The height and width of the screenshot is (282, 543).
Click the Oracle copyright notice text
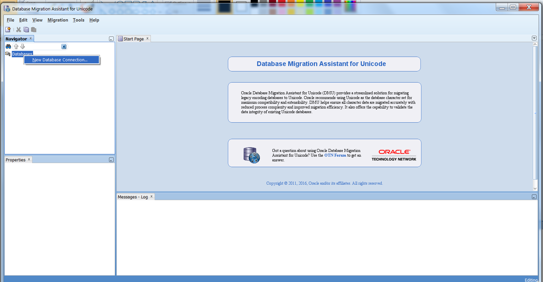tap(324, 183)
